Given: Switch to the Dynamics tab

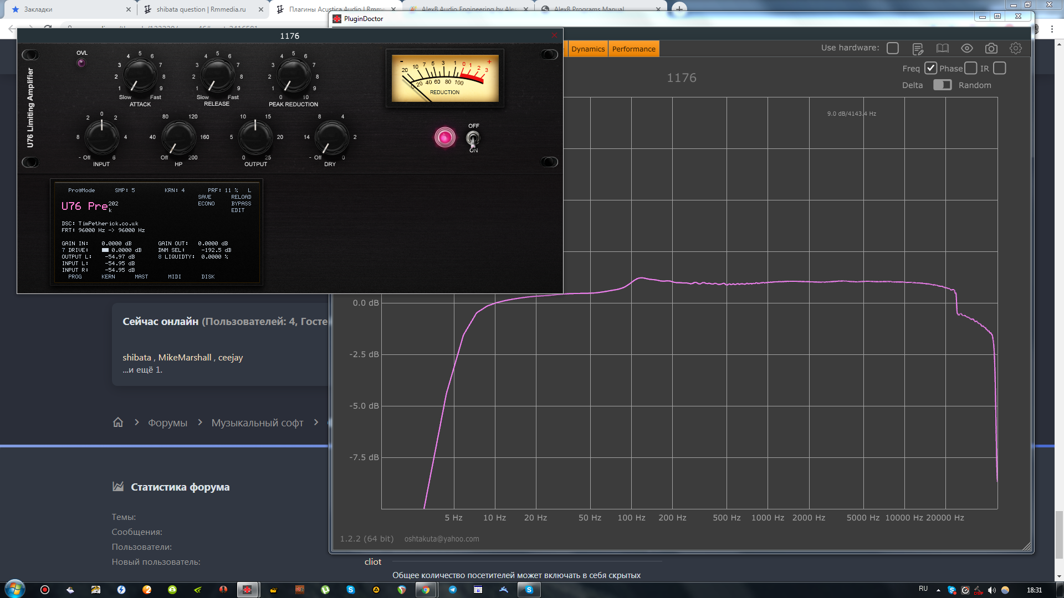Looking at the screenshot, I should click(588, 49).
